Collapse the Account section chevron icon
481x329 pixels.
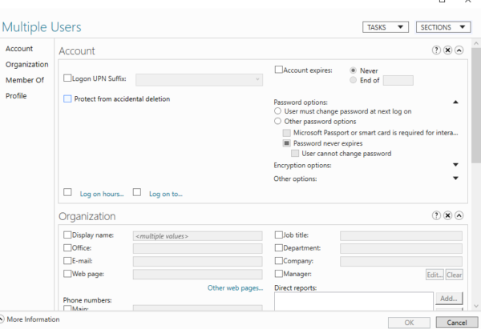(459, 50)
